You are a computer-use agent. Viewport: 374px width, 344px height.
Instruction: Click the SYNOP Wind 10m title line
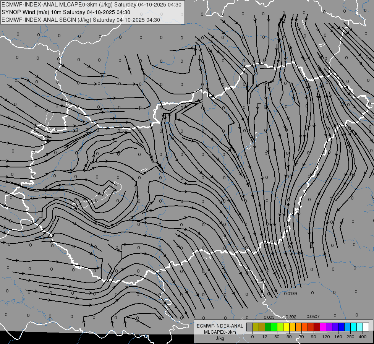coord(66,12)
